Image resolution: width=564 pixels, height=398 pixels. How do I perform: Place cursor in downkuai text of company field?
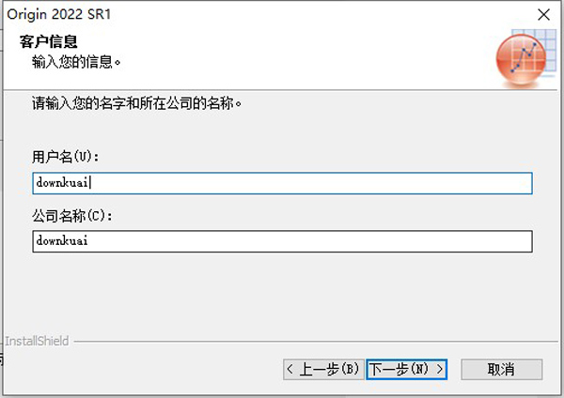click(x=62, y=240)
